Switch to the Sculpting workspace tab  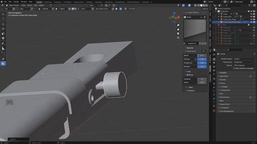coord(57,2)
